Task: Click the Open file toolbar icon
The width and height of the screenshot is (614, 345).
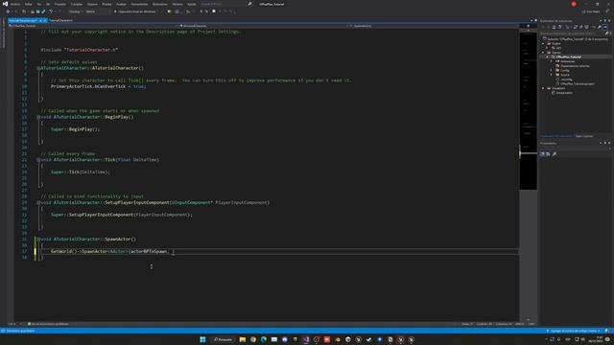Action: (33, 11)
